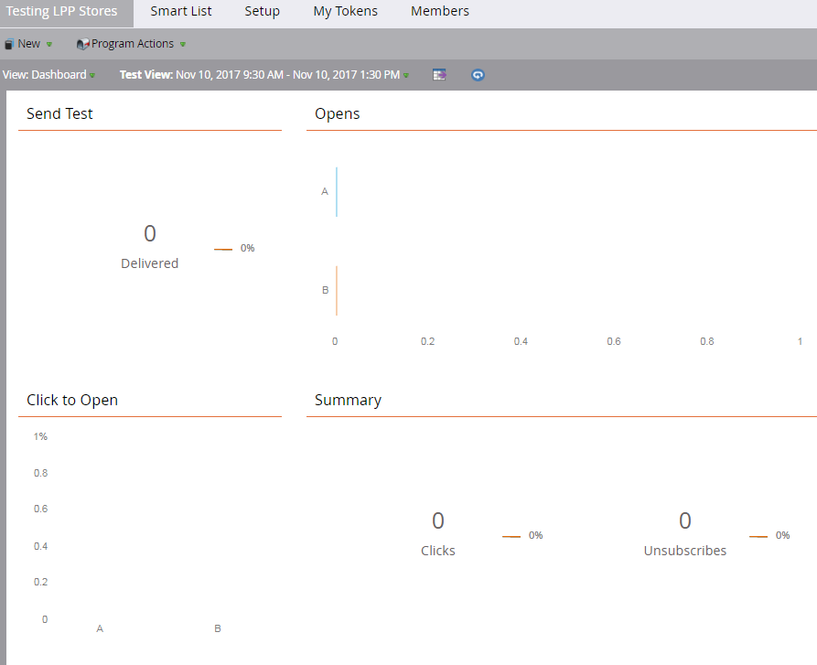Click the Click to Open panel title
Viewport: 817px width, 665px height.
(72, 400)
